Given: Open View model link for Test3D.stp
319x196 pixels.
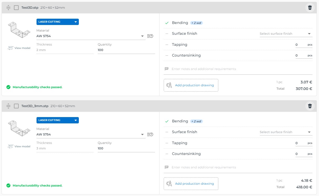Looking at the screenshot, I should 22,48.
